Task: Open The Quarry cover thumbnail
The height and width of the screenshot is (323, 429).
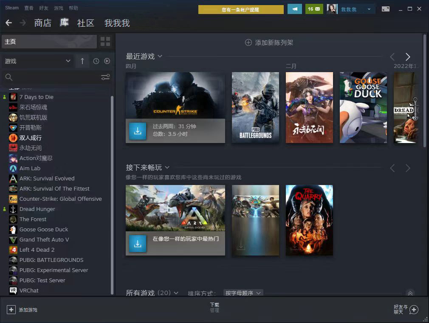Action: point(309,220)
